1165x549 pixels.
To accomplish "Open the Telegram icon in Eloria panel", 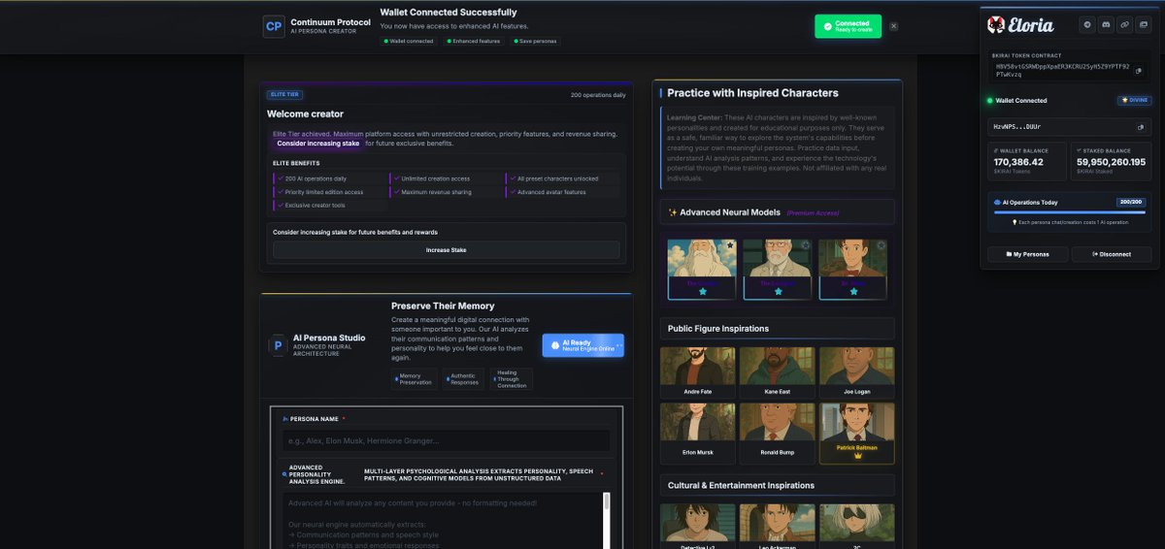I will click(1087, 24).
